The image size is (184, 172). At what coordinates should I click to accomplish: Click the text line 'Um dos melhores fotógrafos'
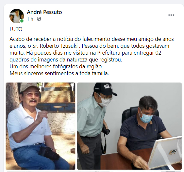point(56,66)
